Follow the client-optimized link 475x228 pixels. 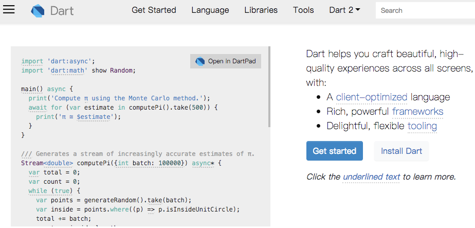371,97
